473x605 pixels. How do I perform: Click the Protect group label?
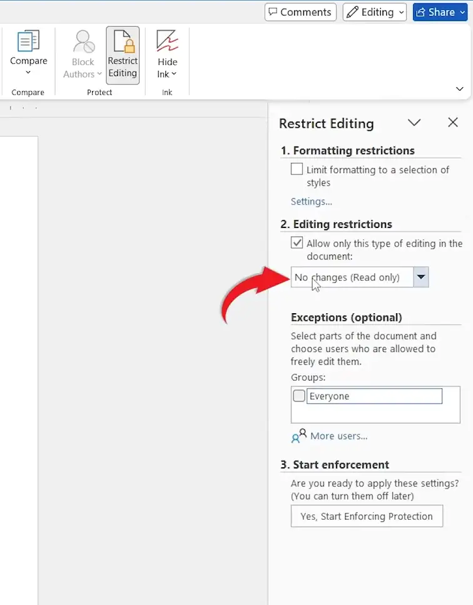[99, 92]
